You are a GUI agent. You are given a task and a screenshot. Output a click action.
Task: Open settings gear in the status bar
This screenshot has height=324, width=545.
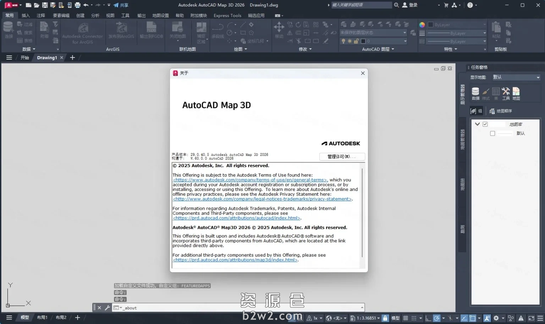tap(497, 318)
